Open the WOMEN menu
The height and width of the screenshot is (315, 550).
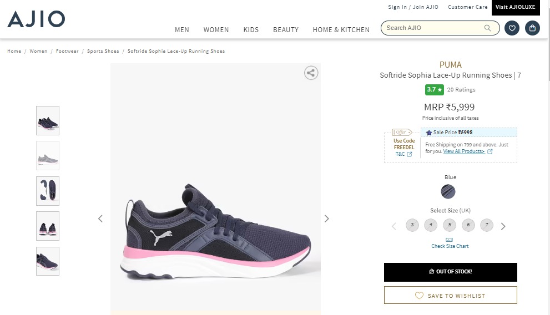pos(216,30)
